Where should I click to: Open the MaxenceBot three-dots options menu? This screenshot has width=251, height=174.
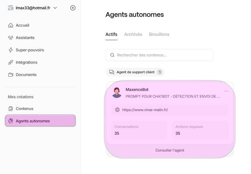click(226, 91)
